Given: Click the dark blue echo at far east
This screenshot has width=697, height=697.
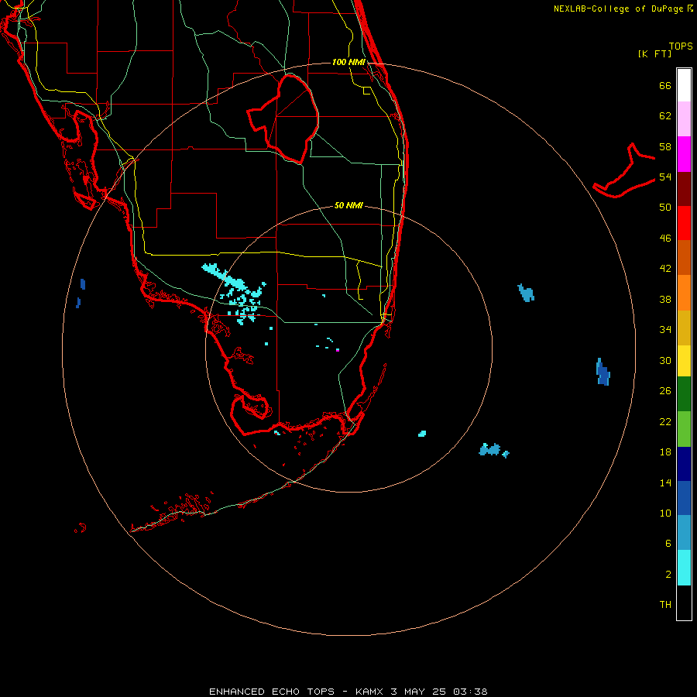Looking at the screenshot, I should pyautogui.click(x=603, y=372).
